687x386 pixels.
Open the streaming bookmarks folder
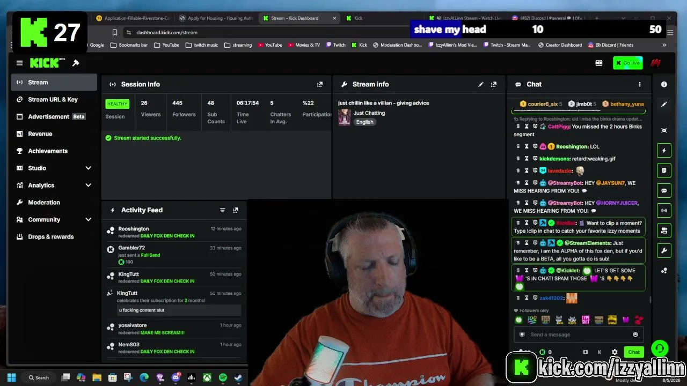click(238, 45)
